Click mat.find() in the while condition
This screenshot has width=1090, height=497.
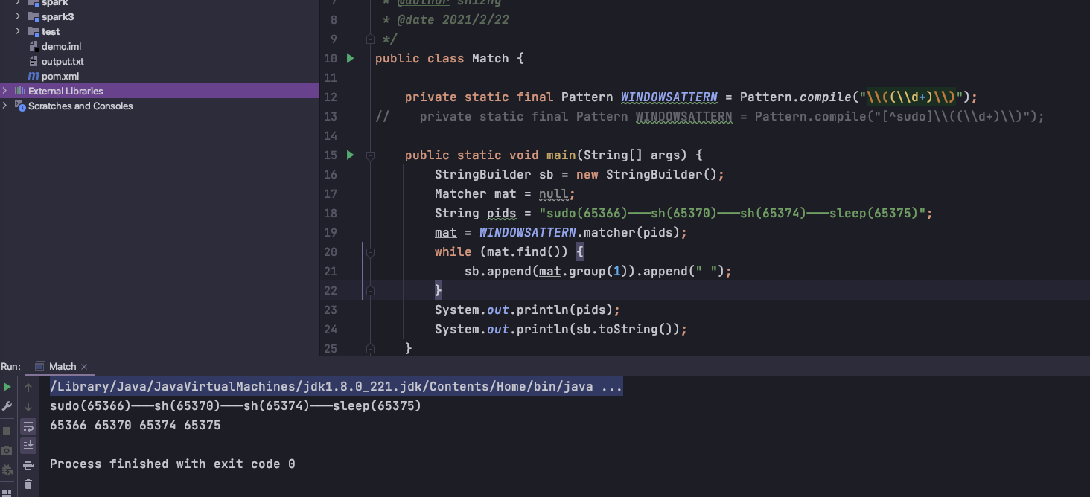[528, 251]
